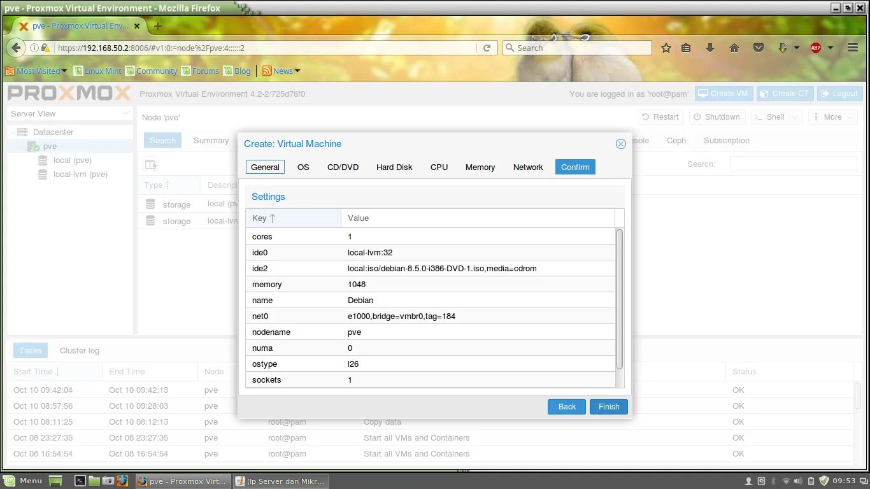Image resolution: width=870 pixels, height=489 pixels.
Task: Click the Value column header
Action: click(x=478, y=218)
